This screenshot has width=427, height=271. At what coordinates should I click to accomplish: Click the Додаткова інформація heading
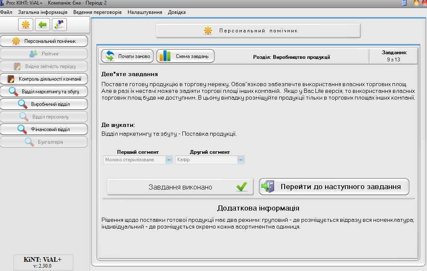point(258,208)
